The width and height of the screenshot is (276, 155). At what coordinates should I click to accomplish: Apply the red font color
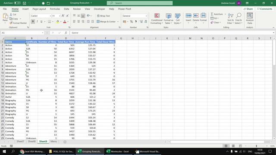[65, 22]
